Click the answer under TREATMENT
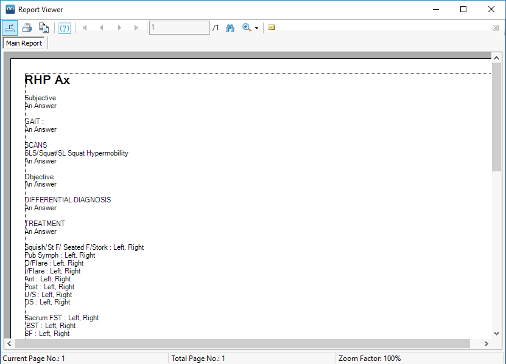The width and height of the screenshot is (506, 364). 41,232
